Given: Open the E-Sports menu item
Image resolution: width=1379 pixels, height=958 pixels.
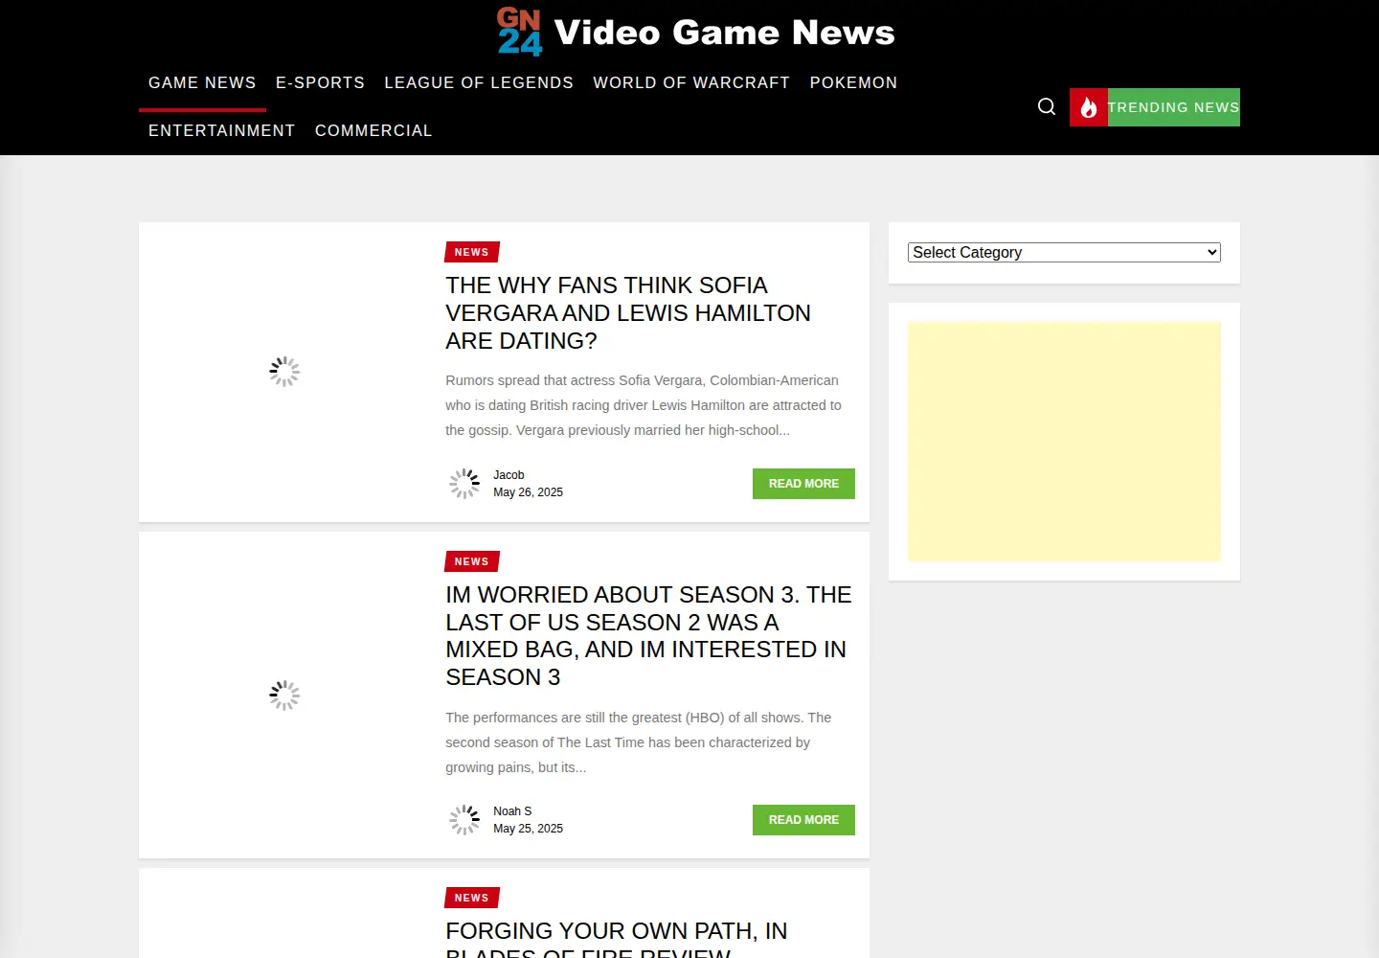Looking at the screenshot, I should pos(320,82).
